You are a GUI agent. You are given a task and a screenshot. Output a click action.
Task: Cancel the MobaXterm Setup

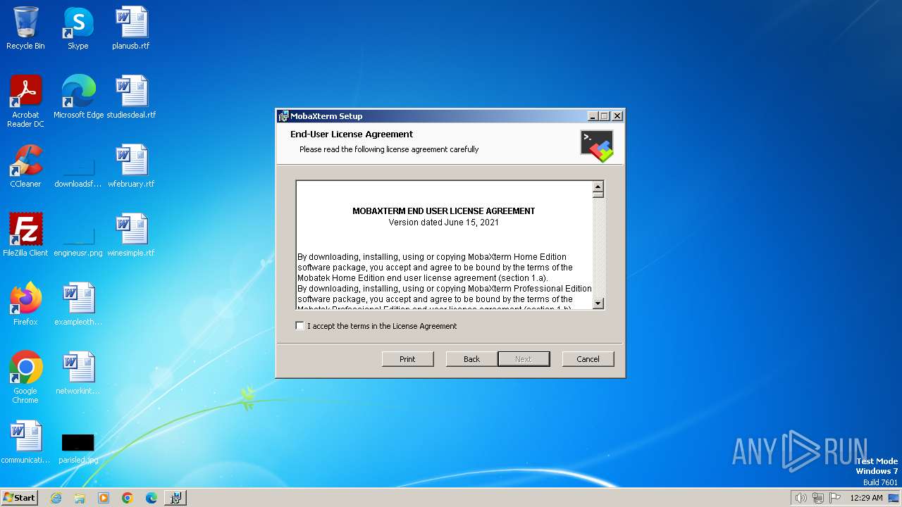pos(588,359)
